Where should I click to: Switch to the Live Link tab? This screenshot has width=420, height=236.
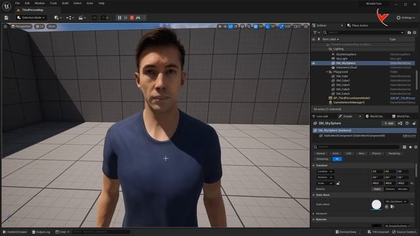pos(320,117)
